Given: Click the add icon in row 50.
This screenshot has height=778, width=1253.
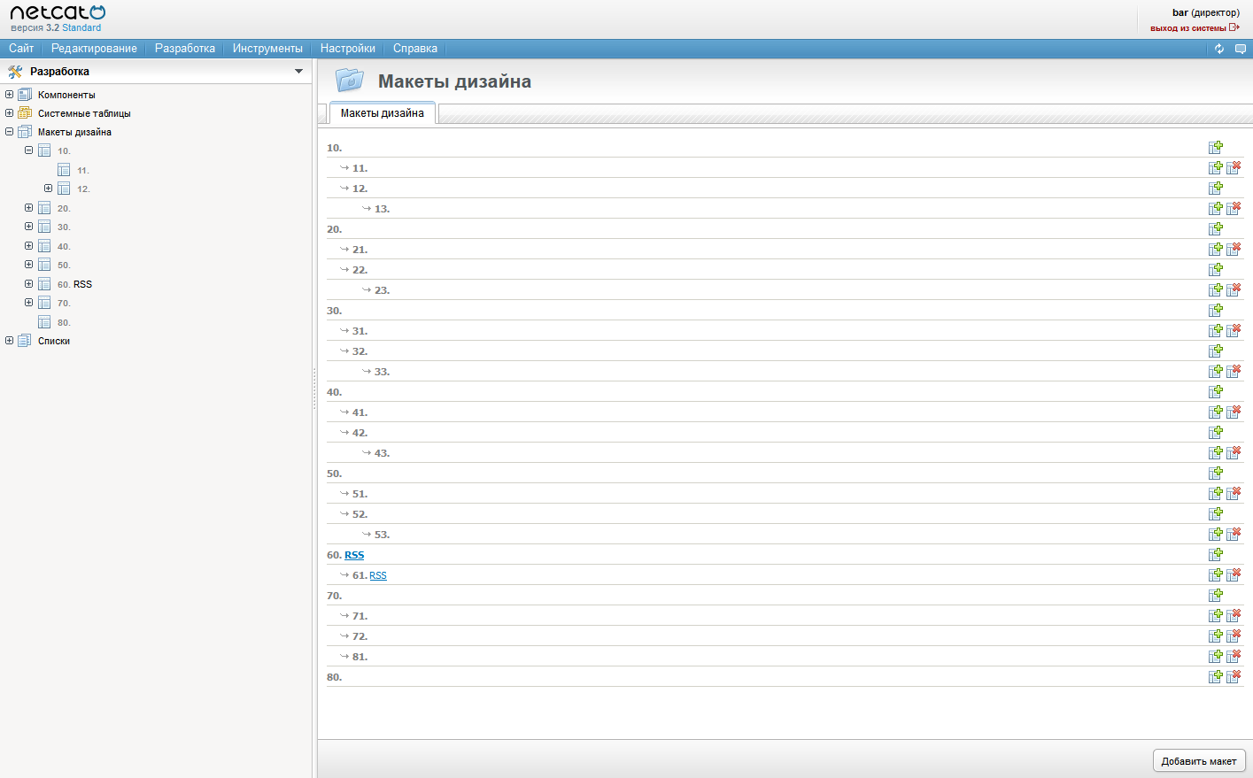Looking at the screenshot, I should tap(1216, 474).
